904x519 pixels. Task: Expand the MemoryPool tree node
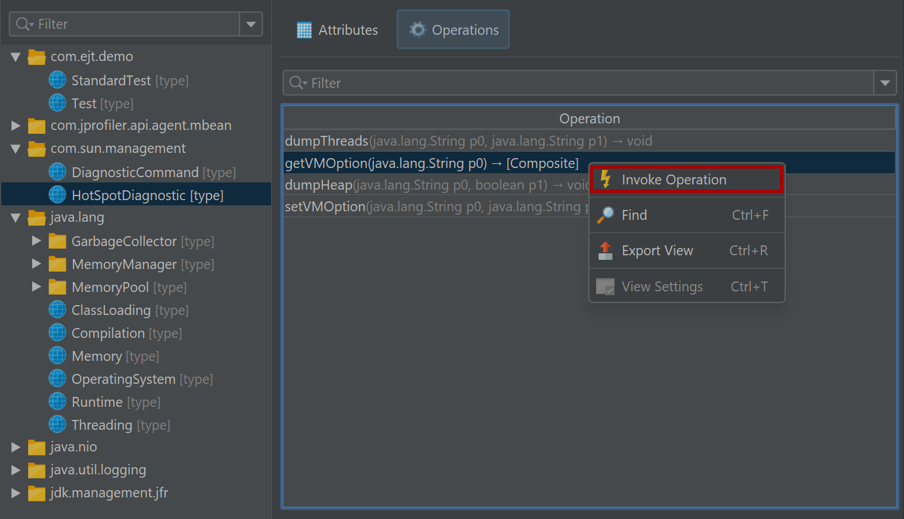coord(37,287)
